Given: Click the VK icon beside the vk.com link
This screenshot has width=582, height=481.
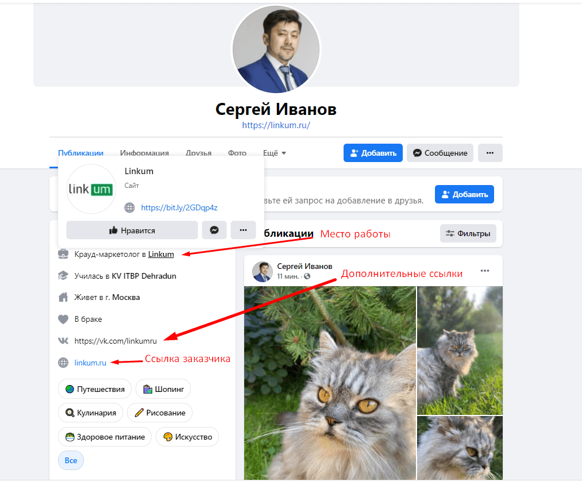Looking at the screenshot, I should pyautogui.click(x=63, y=341).
